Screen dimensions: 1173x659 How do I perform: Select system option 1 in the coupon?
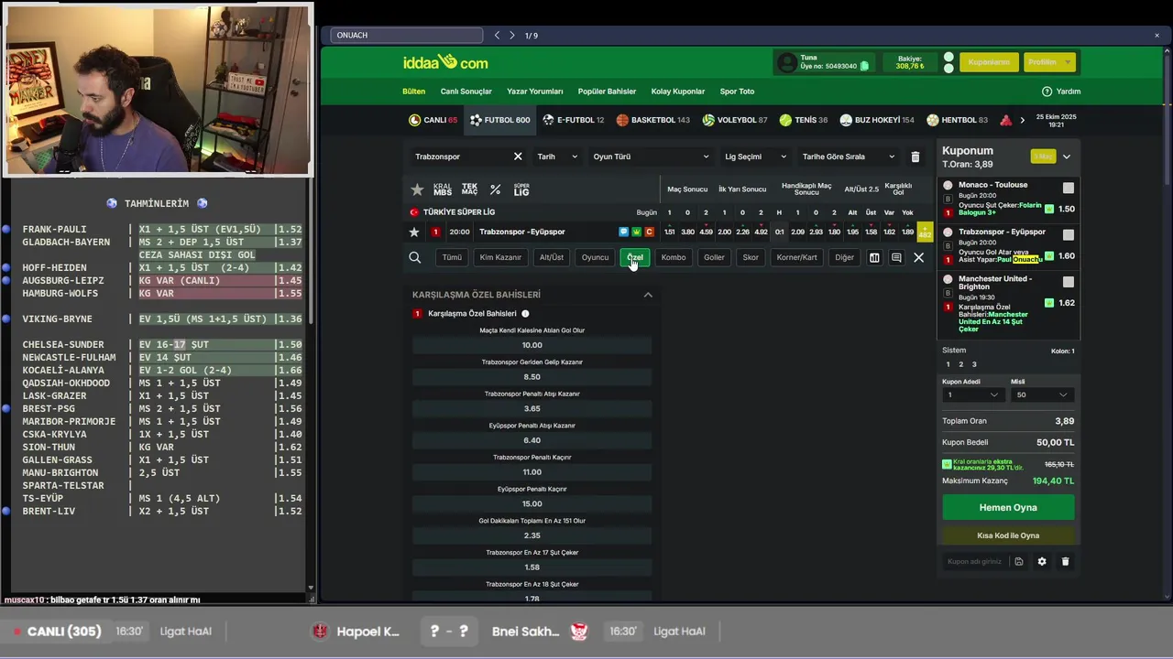pyautogui.click(x=948, y=364)
